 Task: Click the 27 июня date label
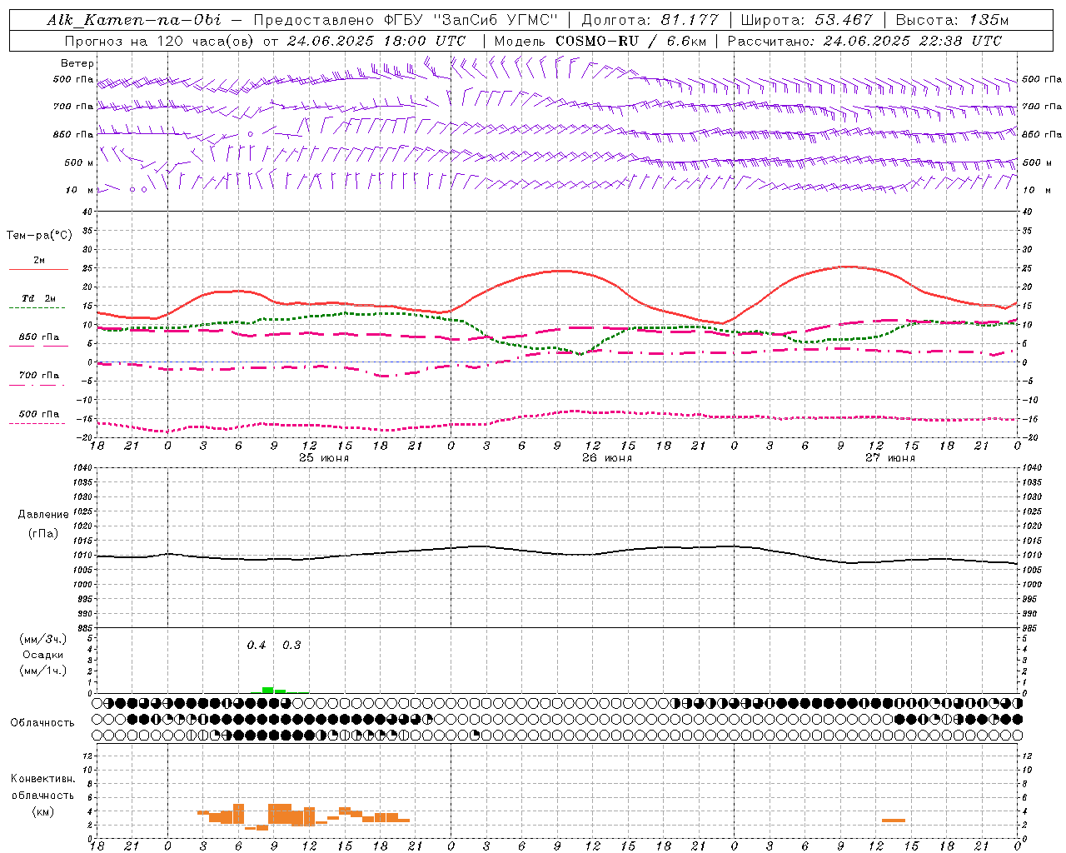[x=889, y=458]
